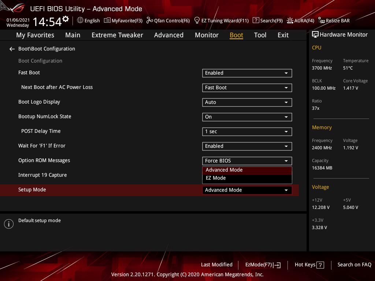Click the +12V 12.208 V reading
Viewport: 375px width, 281px height.
coord(320,207)
